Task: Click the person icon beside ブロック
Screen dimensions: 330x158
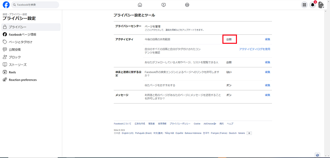Action: pos(5,57)
